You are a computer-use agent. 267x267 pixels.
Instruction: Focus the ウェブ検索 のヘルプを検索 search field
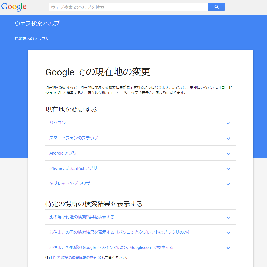(x=128, y=7)
